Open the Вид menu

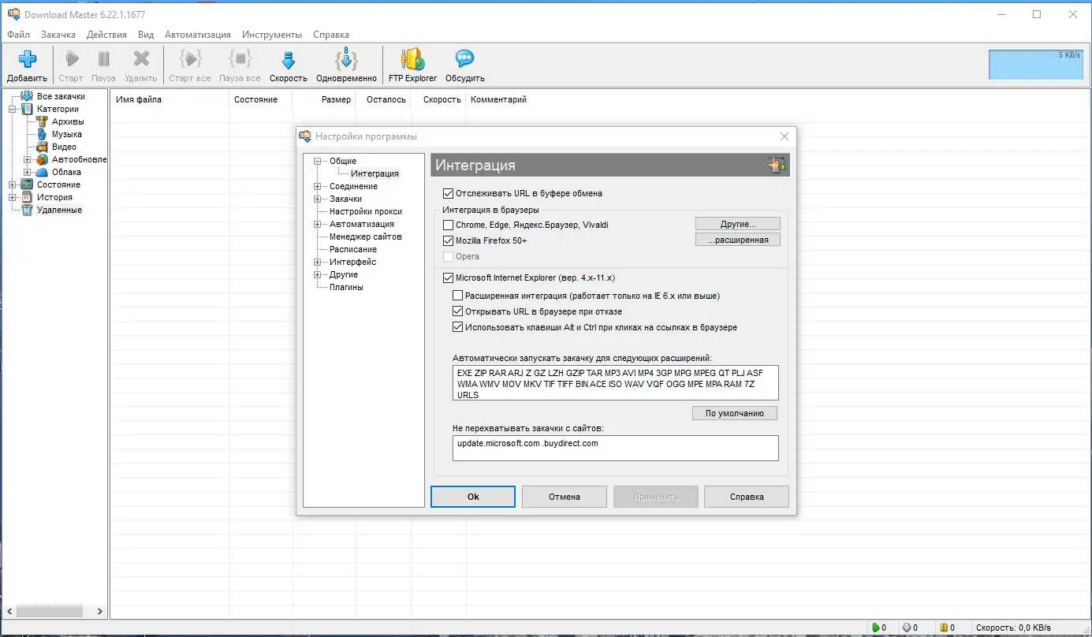pos(146,35)
